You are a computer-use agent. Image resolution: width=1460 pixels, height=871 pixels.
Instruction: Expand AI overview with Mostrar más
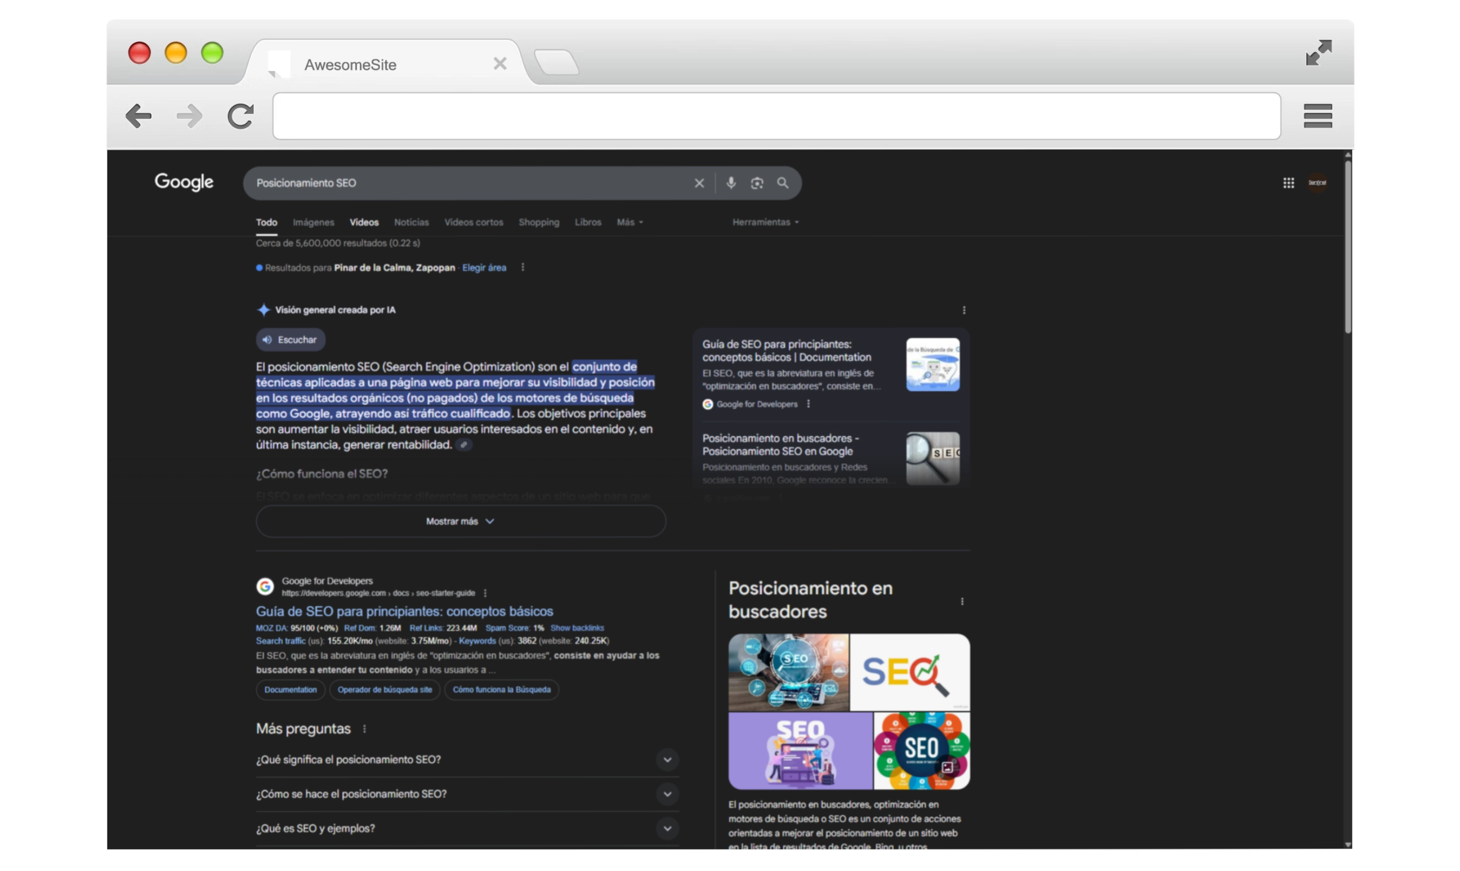point(461,521)
